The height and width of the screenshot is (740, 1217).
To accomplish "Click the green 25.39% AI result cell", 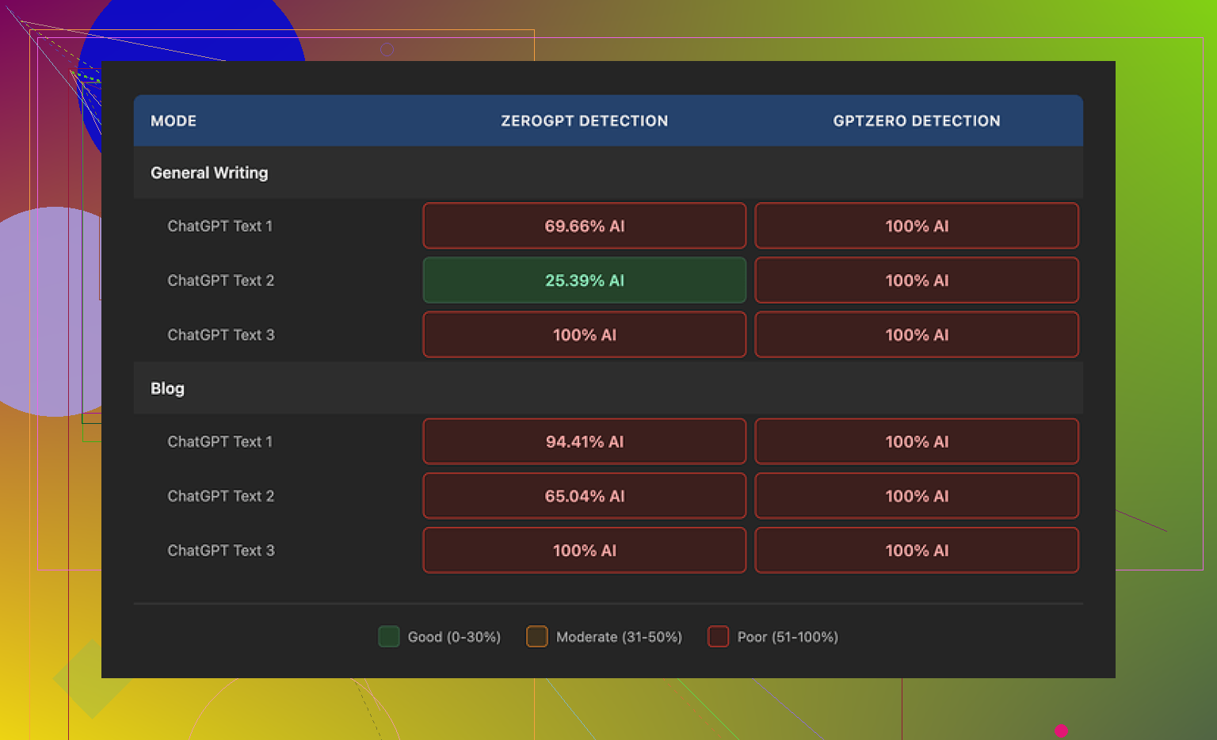I will pyautogui.click(x=584, y=280).
